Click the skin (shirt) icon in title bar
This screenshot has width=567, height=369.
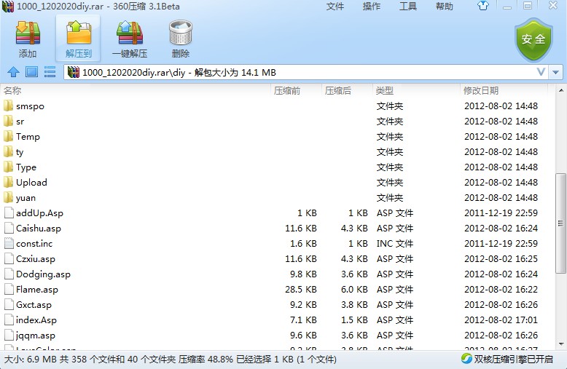tap(483, 6)
